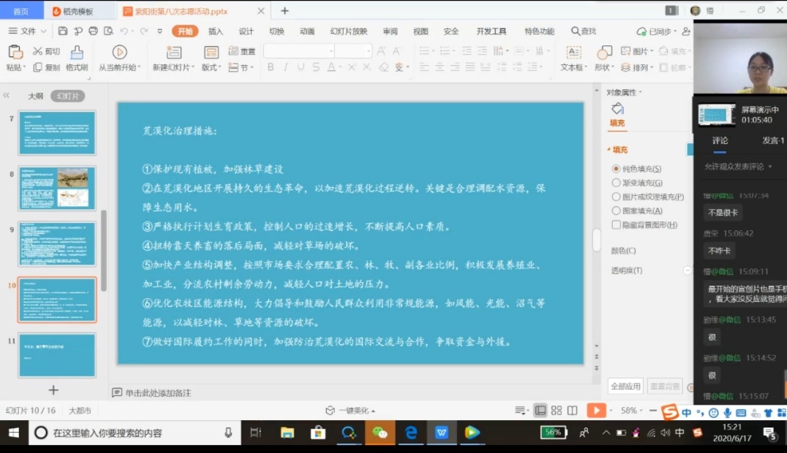Screen dimensions: 787x453
Task: Start slideshow from current slide (从当前开始)
Action: click(119, 53)
